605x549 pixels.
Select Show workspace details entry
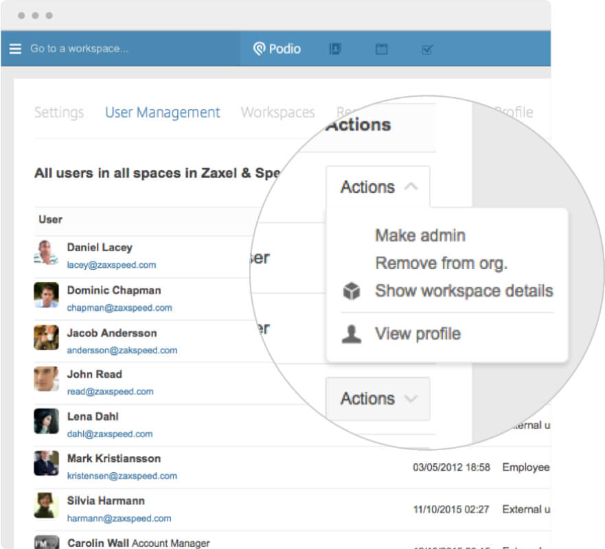(464, 291)
